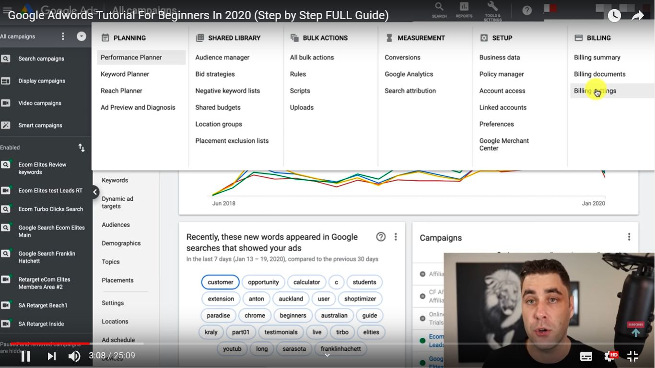Click the Tools & Settings wrench icon
The width and height of the screenshot is (655, 368).
tap(492, 10)
